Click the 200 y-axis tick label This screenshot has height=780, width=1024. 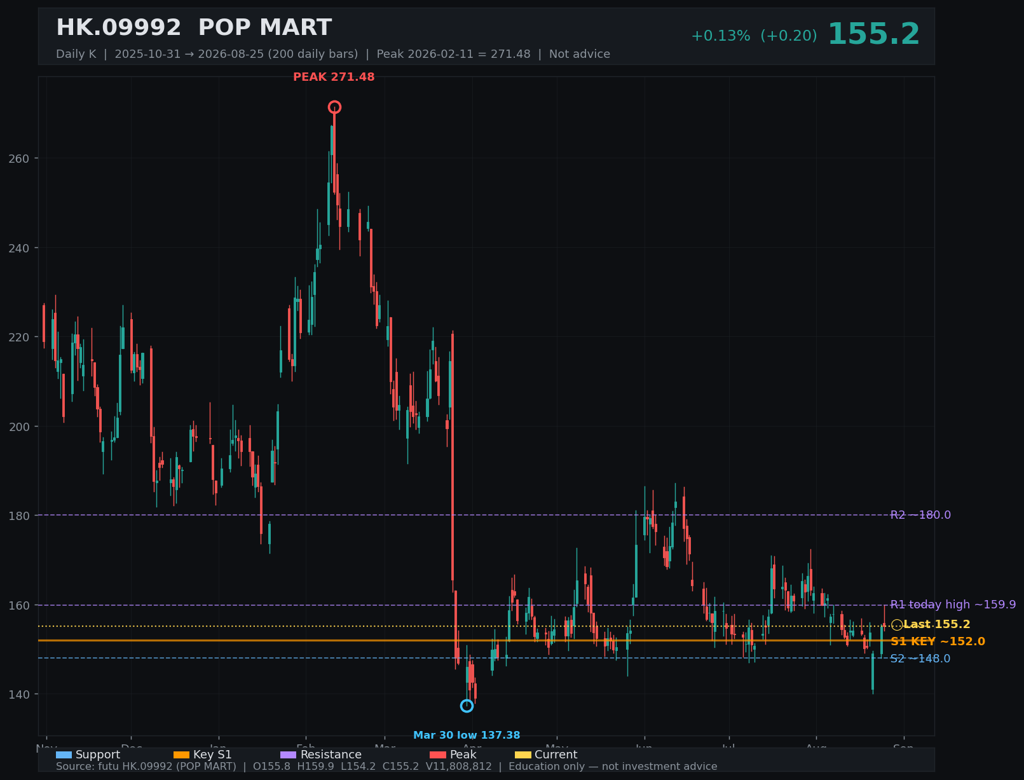(x=20, y=427)
